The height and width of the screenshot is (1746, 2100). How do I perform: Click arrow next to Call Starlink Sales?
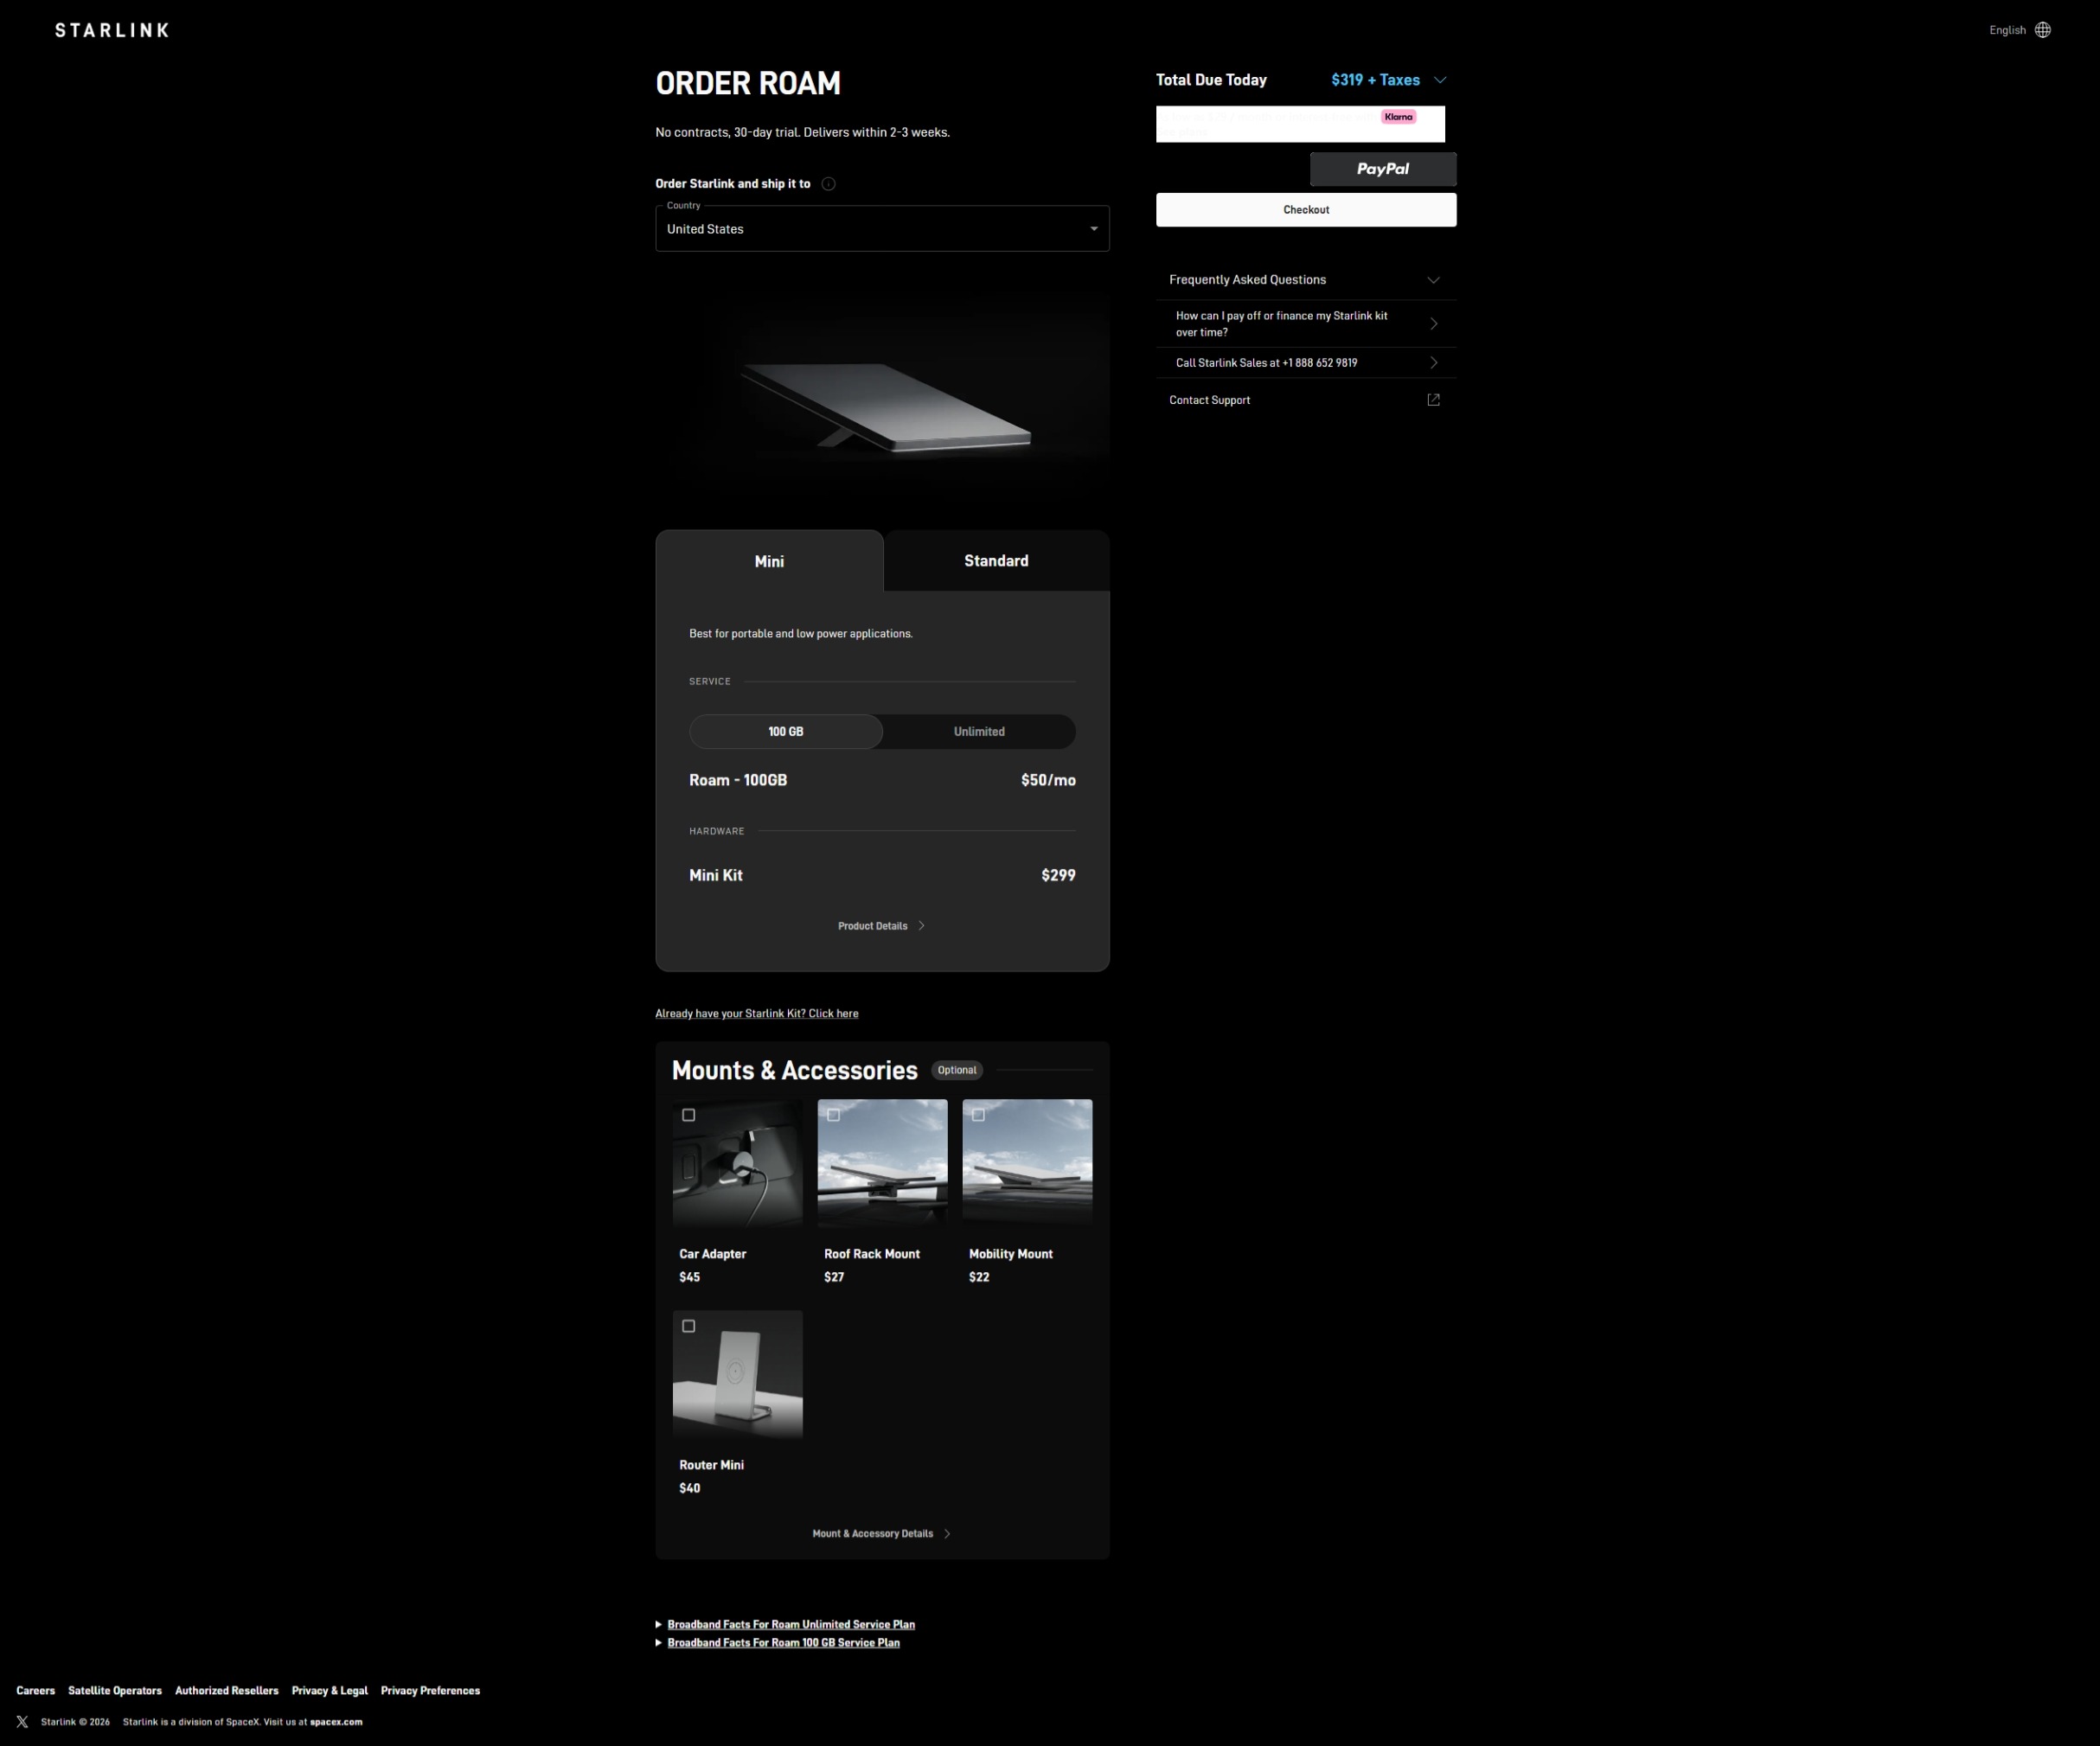(x=1433, y=363)
